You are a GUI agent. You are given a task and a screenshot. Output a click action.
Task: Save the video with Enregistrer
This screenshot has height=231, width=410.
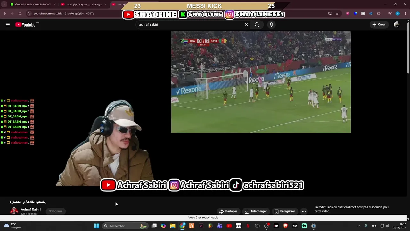(x=284, y=211)
